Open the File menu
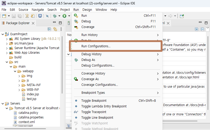Image resolution: width=210 pixels, height=130 pixels. point(4,10)
